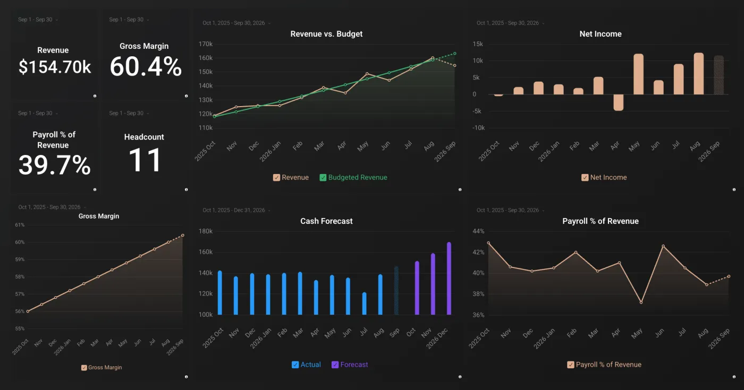Click the Gross Margin line chart title
The width and height of the screenshot is (744, 390).
tap(99, 216)
